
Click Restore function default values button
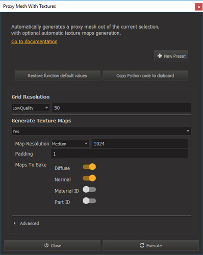58,75
